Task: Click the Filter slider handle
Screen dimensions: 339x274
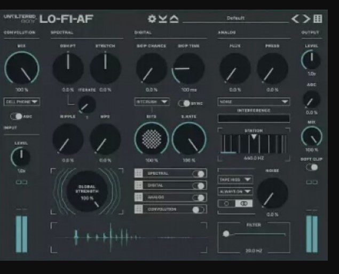Action: tap(226, 233)
